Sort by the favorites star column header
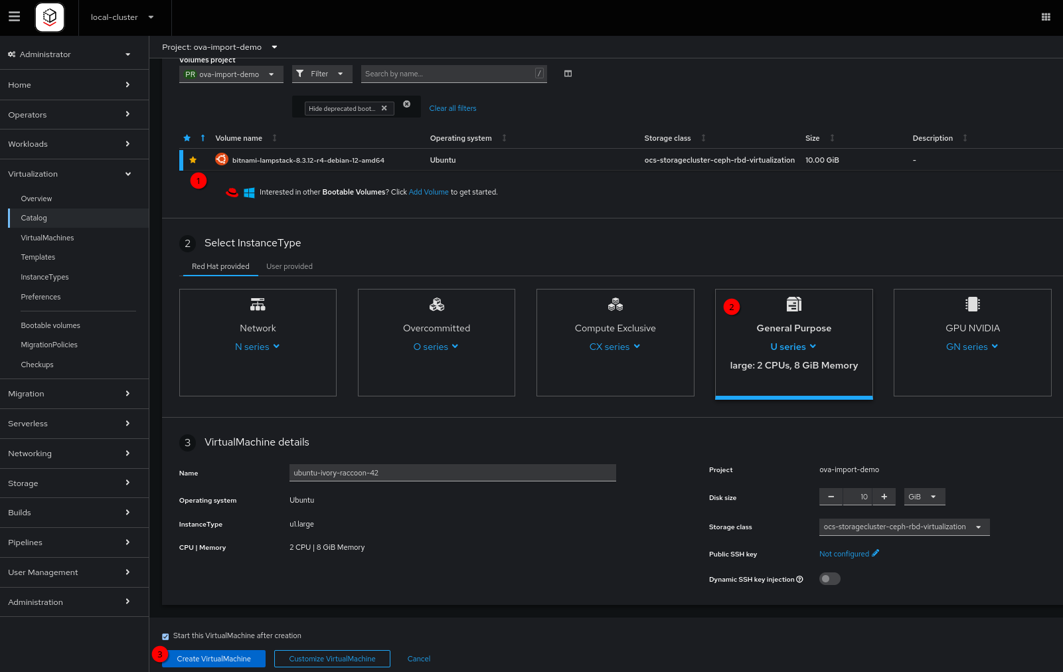Viewport: 1063px width, 672px height. click(187, 138)
